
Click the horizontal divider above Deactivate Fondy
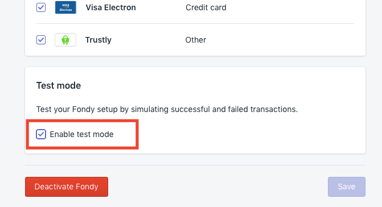coord(195,165)
